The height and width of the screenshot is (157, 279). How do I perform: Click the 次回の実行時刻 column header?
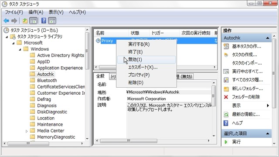click(x=196, y=33)
